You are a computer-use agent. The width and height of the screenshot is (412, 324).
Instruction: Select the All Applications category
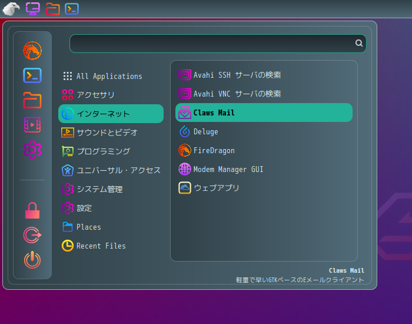tap(111, 76)
